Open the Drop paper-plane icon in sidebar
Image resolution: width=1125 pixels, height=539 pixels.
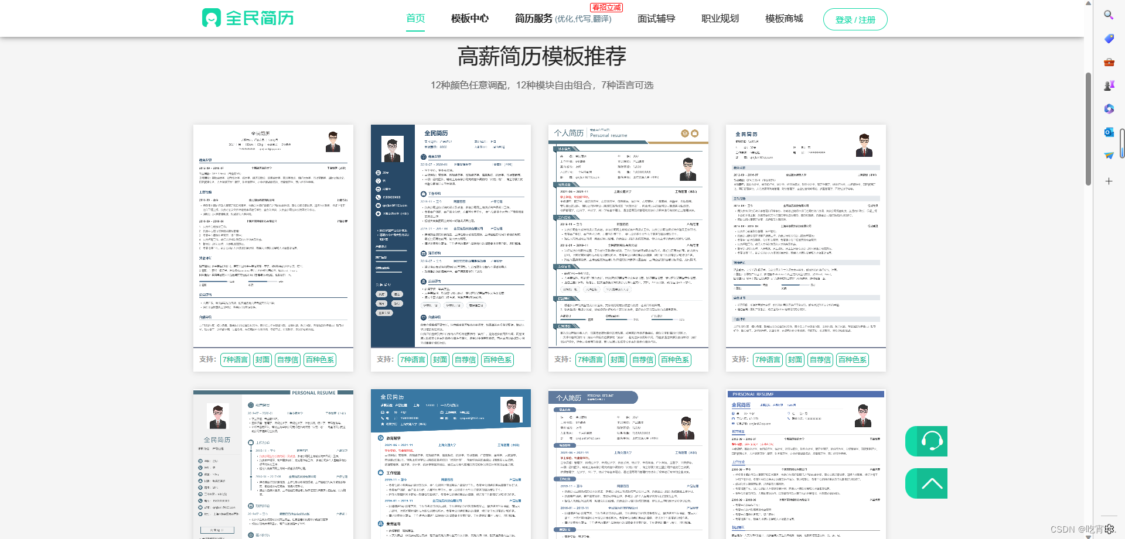(x=1109, y=156)
